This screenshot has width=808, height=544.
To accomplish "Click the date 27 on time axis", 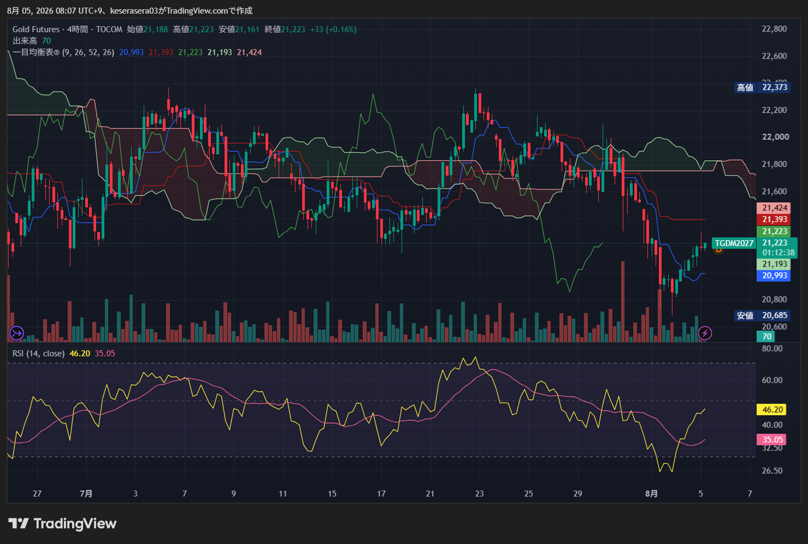I will pyautogui.click(x=37, y=494).
